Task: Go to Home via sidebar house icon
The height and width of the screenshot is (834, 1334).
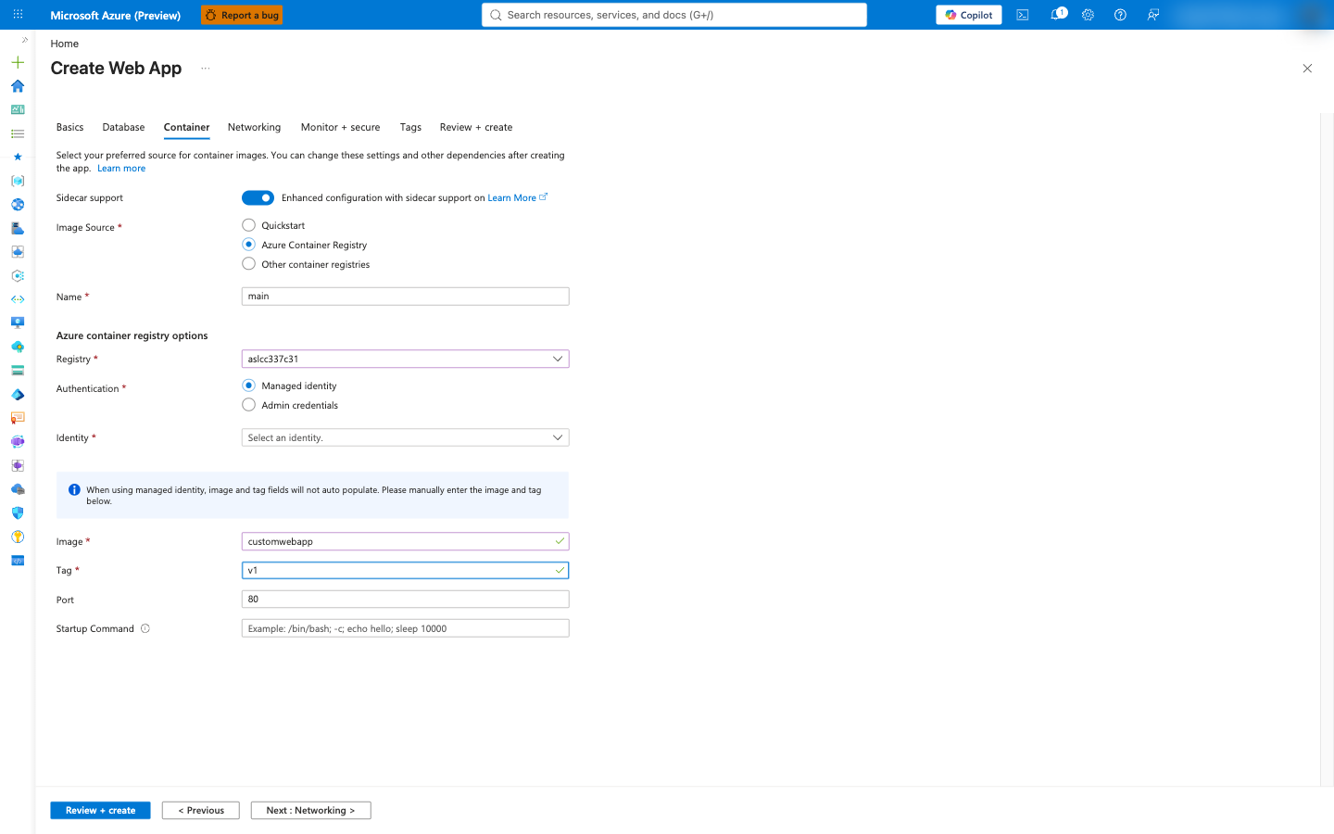Action: click(18, 86)
